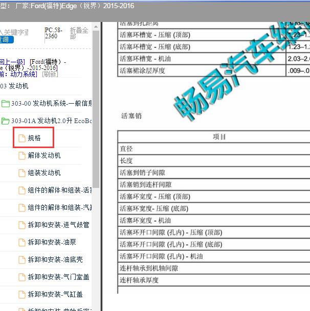The width and height of the screenshot is (310, 311).
Task: Open 拆卸和安装-油底壳 entry
Action: point(55,259)
